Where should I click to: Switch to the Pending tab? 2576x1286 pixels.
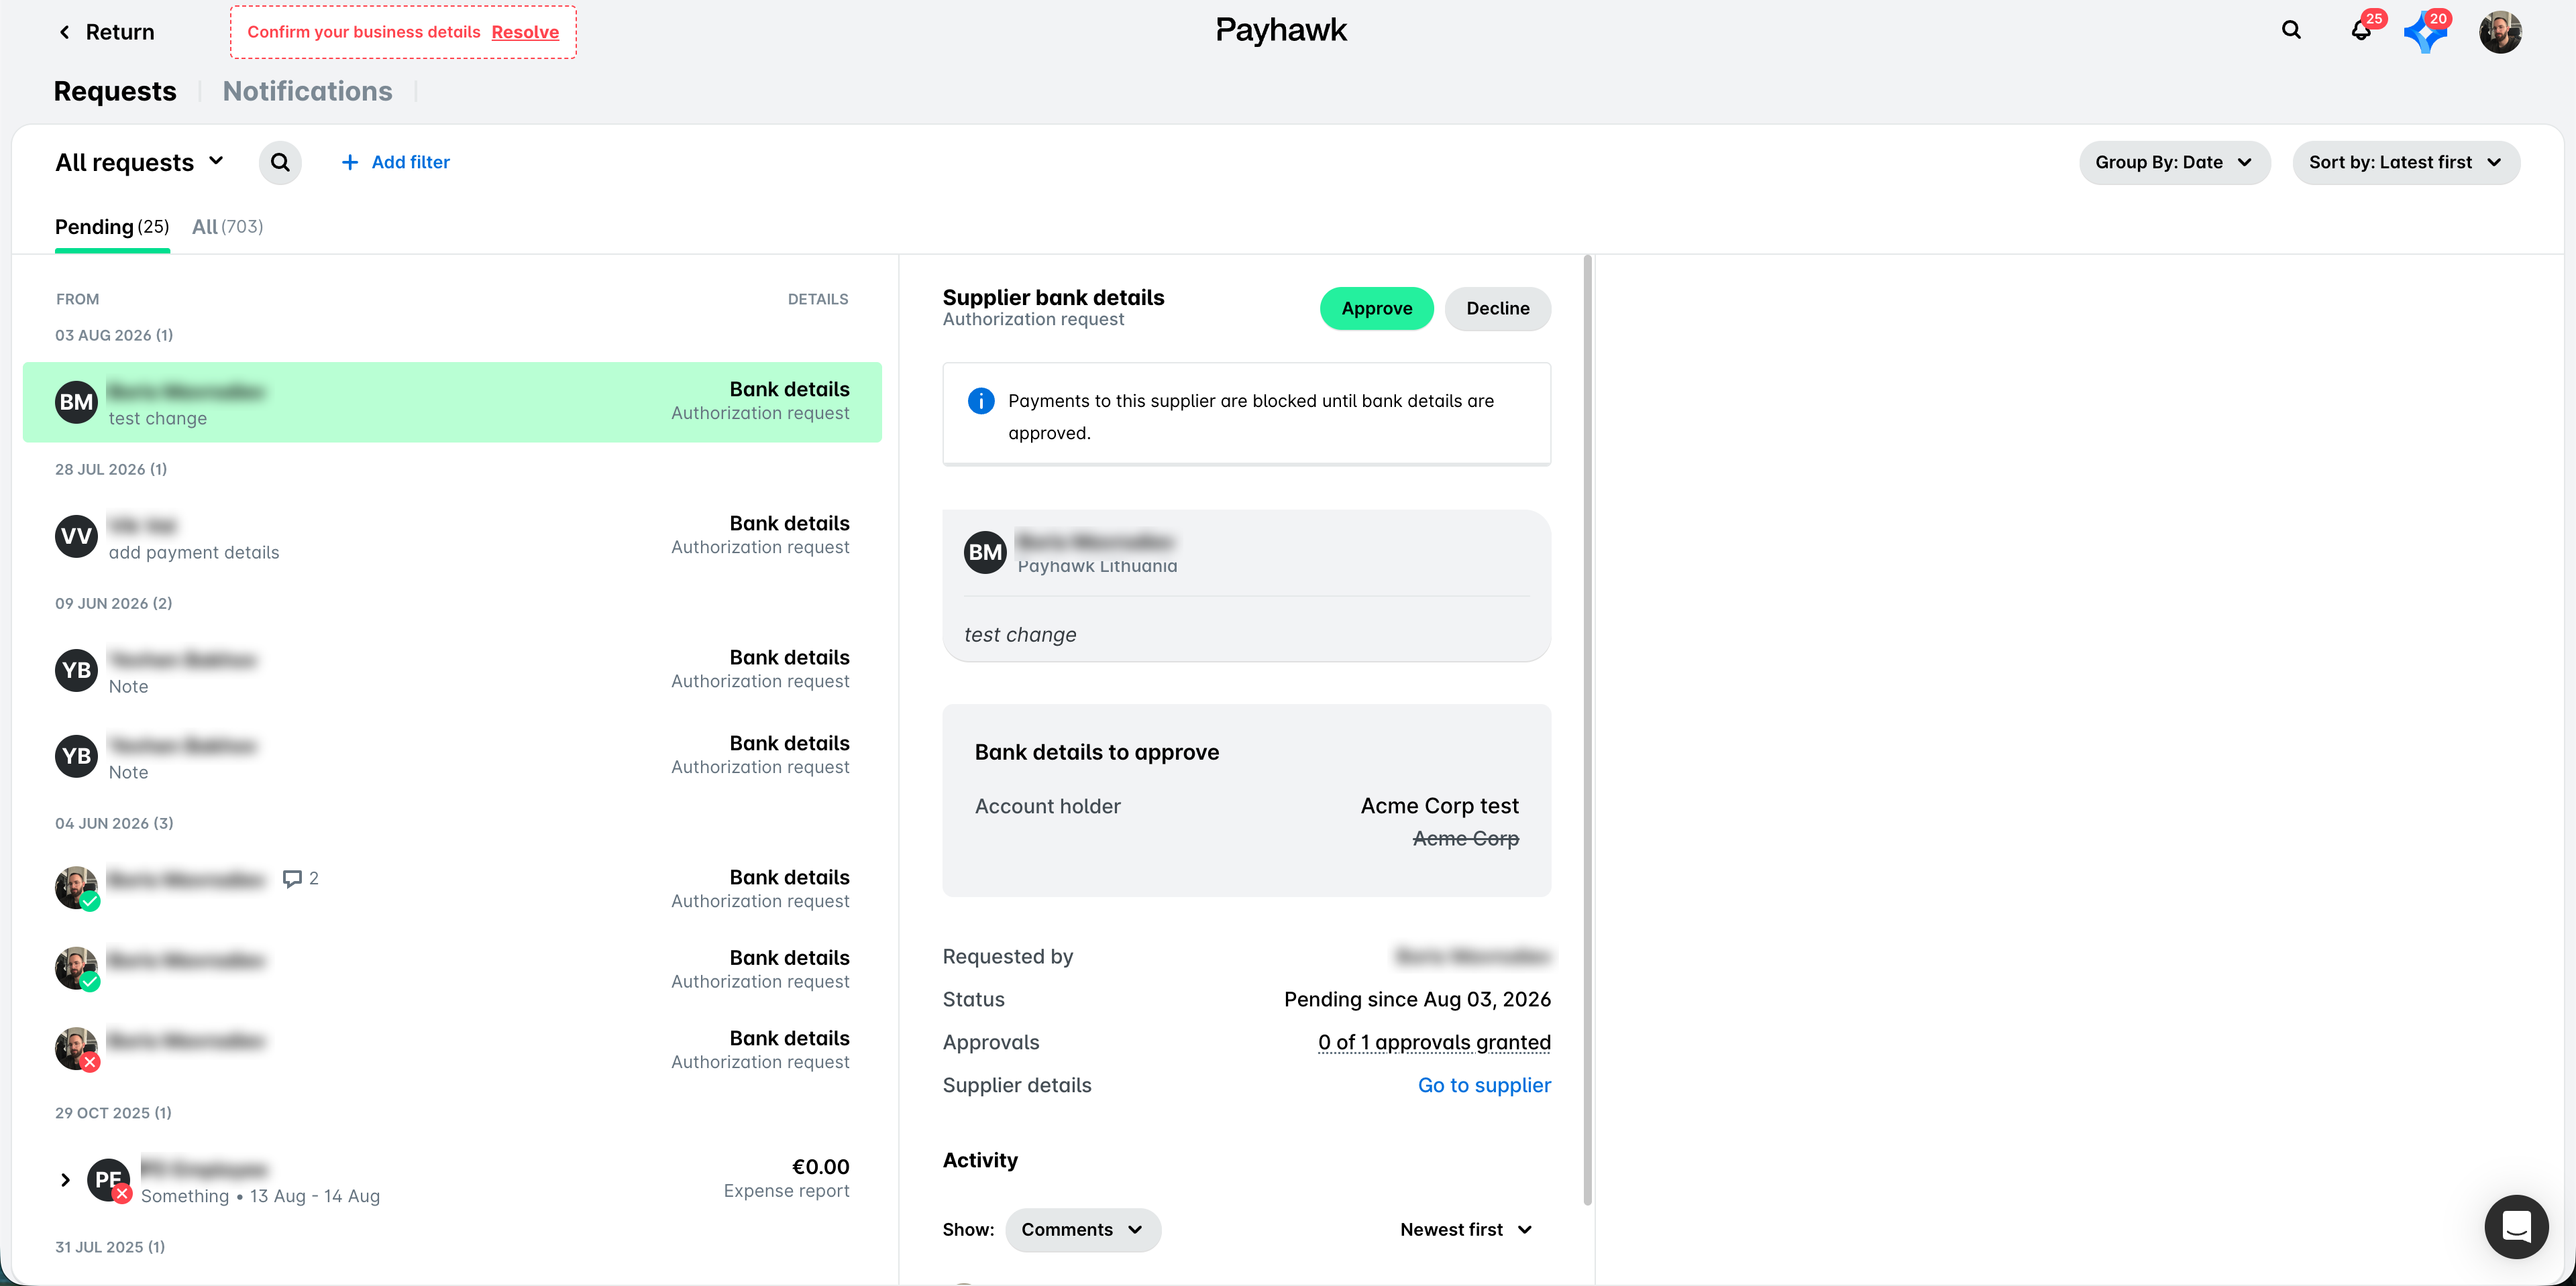pos(112,227)
